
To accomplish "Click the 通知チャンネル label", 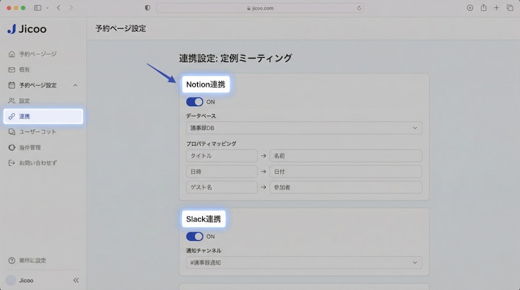I will [x=204, y=250].
